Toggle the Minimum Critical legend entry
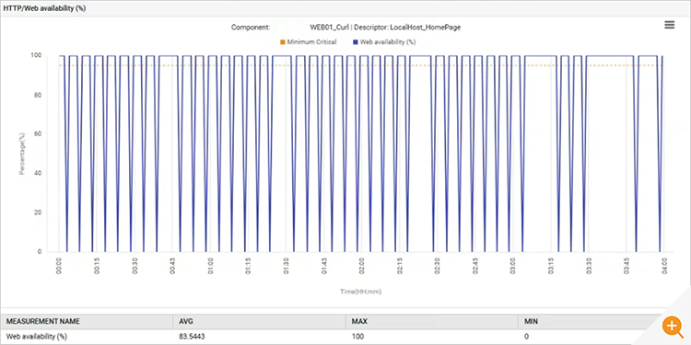 click(x=309, y=42)
